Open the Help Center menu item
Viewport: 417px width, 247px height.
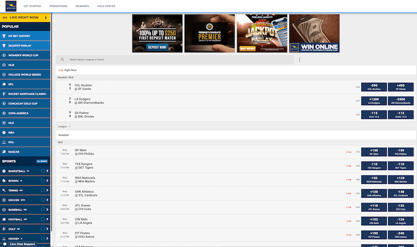click(106, 6)
